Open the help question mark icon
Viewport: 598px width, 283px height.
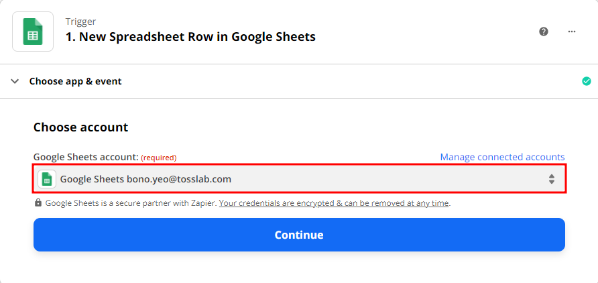[x=544, y=32]
